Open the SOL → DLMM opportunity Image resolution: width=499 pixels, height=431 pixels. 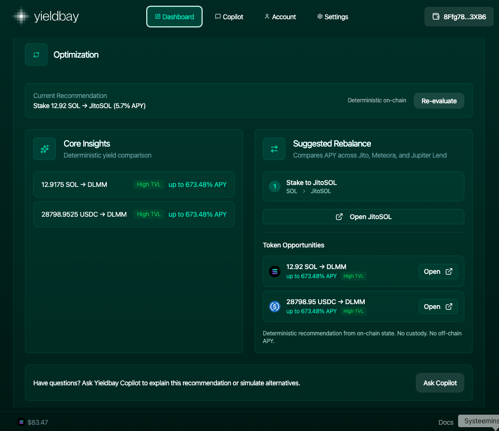[x=438, y=271]
